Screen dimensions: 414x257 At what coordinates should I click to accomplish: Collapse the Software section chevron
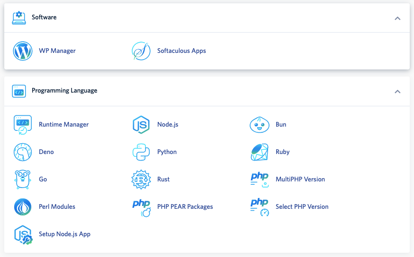click(x=397, y=18)
